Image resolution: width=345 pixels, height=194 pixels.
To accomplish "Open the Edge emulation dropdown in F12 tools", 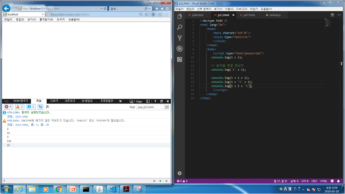I will [x=136, y=101].
